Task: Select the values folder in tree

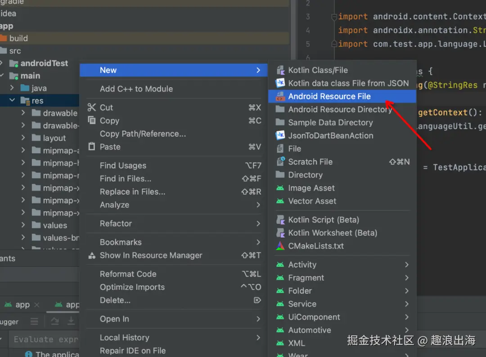Action: click(x=55, y=225)
